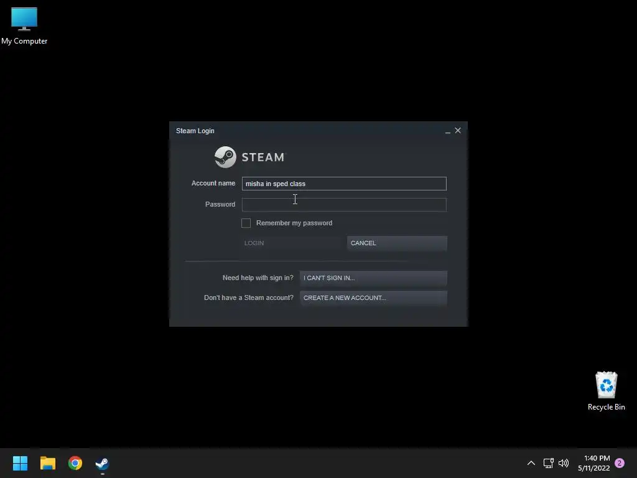The width and height of the screenshot is (637, 478).
Task: Click the LOGIN button
Action: pyautogui.click(x=292, y=243)
